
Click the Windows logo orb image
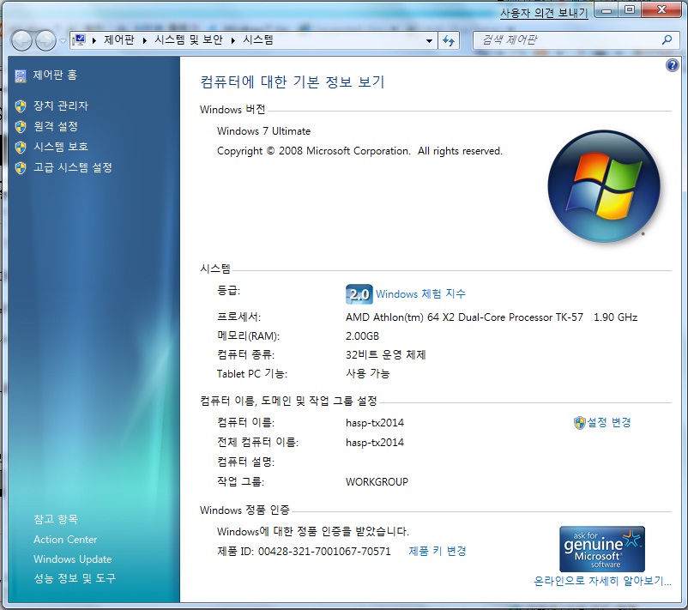pos(604,186)
